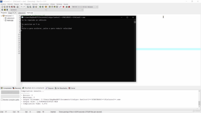The width and height of the screenshot is (201, 113).
Task: Click the Save All toolbar icon
Action: pos(9,7)
